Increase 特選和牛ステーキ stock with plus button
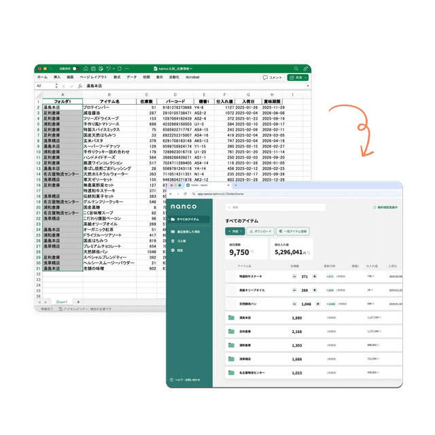 (315, 277)
